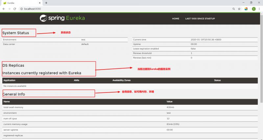This screenshot has height=140, width=263.
Task: Click the 'false' lease expiration value
Action: tap(193, 49)
